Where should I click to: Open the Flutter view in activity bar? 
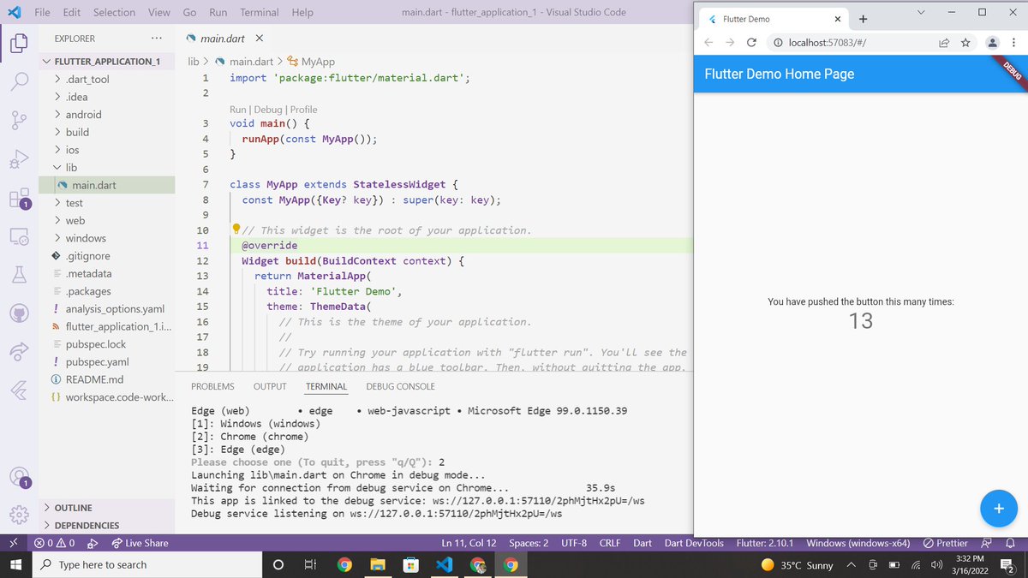(19, 390)
